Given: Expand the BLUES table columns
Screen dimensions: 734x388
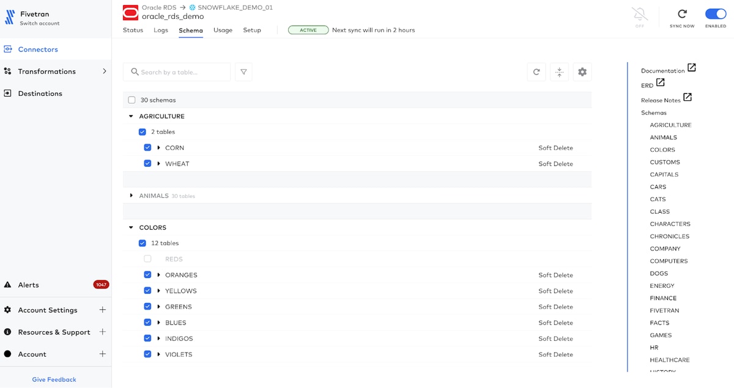Looking at the screenshot, I should pos(158,323).
